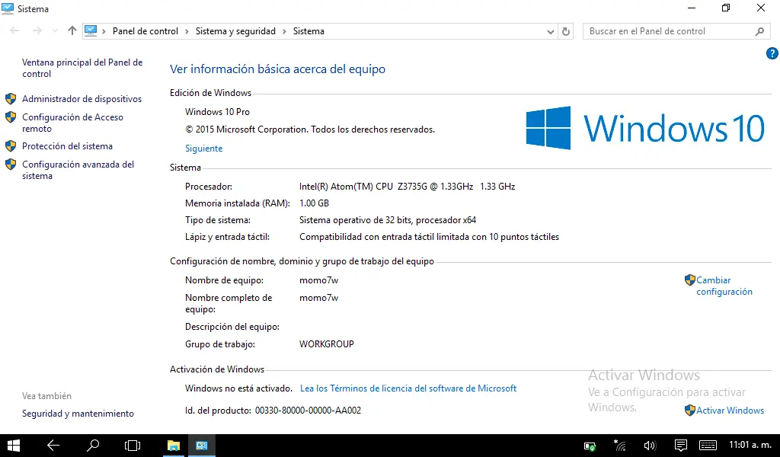Click the taskbar back arrow button
This screenshot has width=780, height=457.
(x=53, y=446)
